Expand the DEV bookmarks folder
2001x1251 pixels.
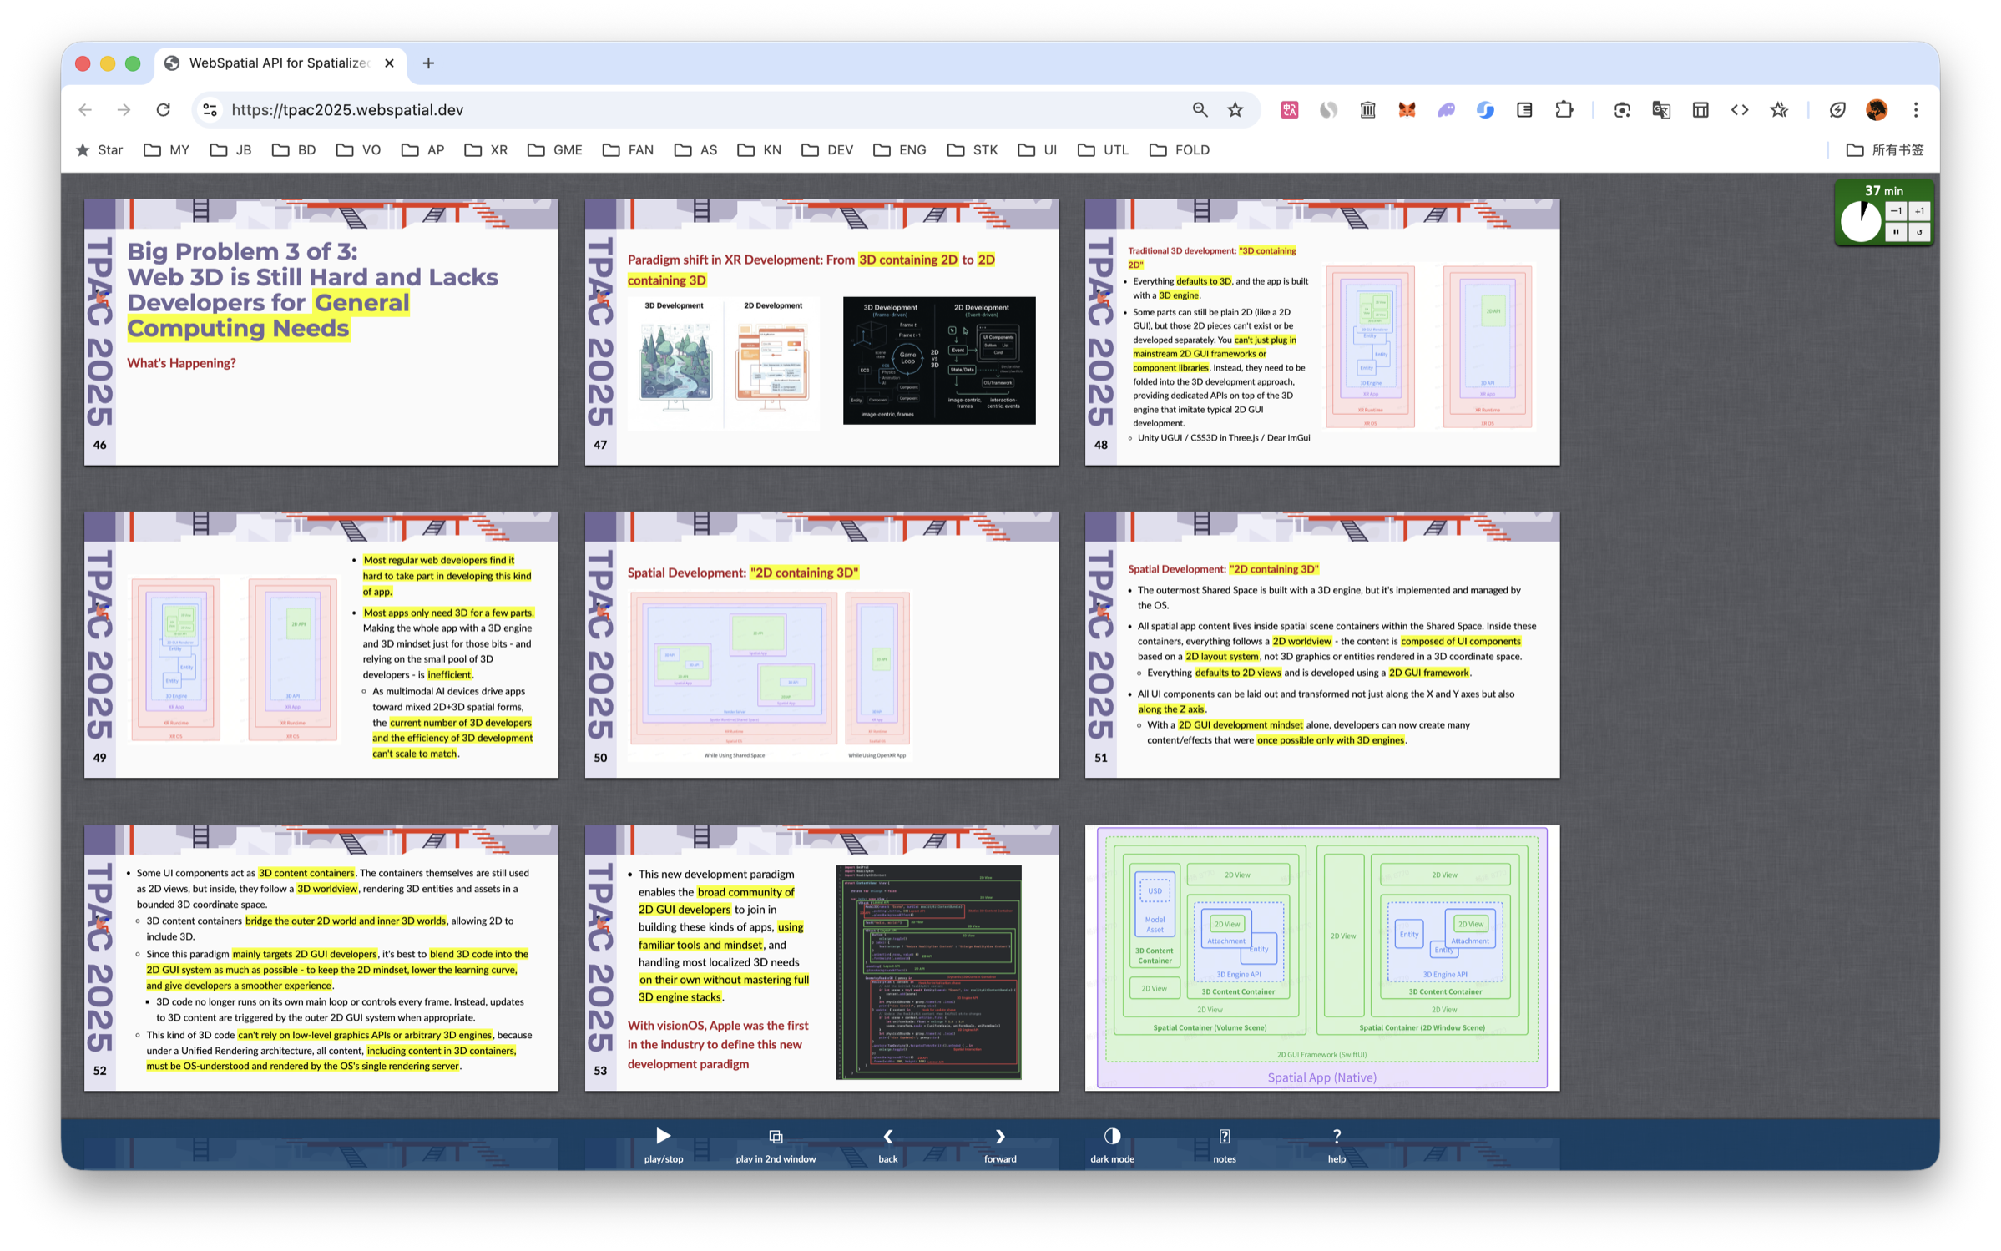coord(827,150)
